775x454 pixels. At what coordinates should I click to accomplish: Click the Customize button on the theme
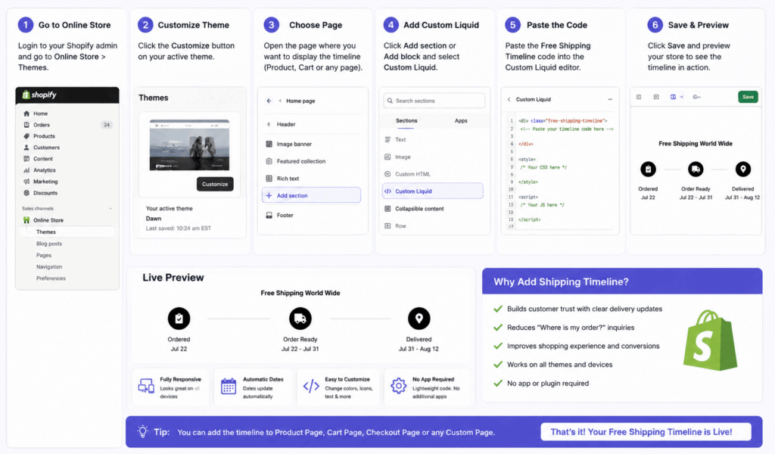pyautogui.click(x=215, y=185)
